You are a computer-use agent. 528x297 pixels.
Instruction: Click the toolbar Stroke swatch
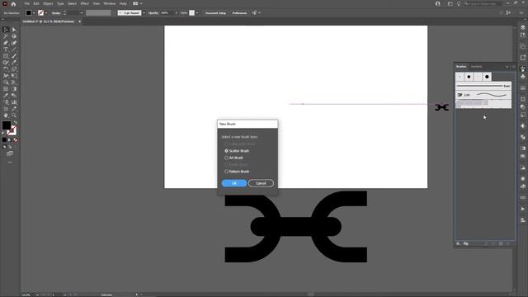(12, 130)
